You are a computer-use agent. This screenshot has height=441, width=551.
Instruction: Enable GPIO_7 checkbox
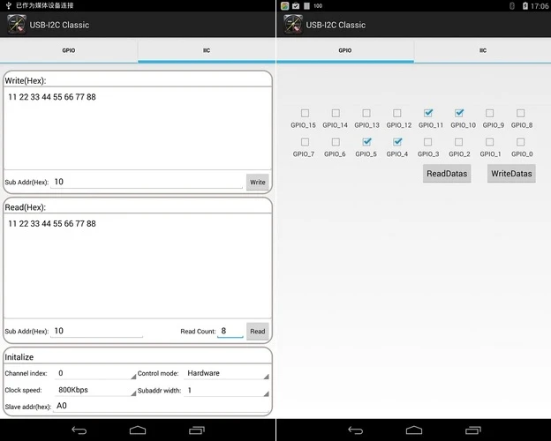click(x=305, y=142)
